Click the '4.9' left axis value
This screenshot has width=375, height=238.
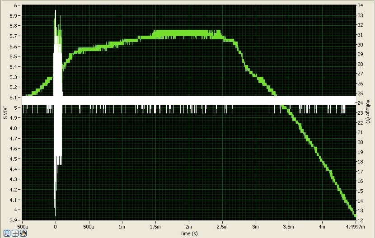coord(14,118)
